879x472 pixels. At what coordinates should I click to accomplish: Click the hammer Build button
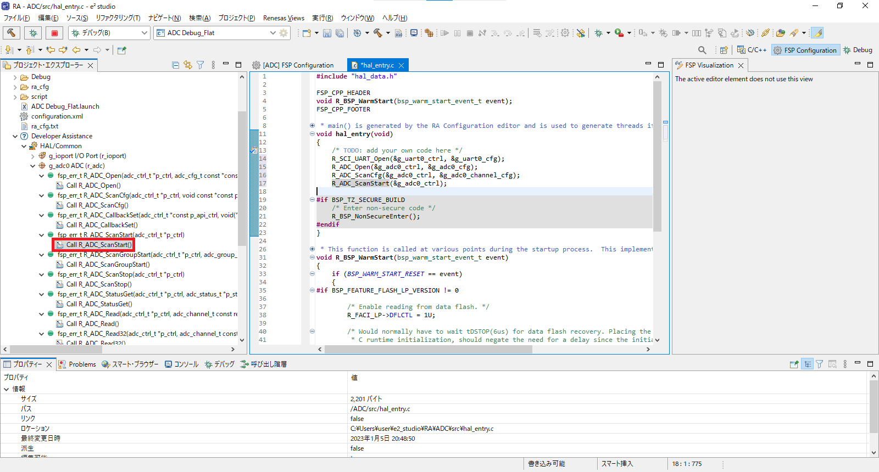click(12, 33)
